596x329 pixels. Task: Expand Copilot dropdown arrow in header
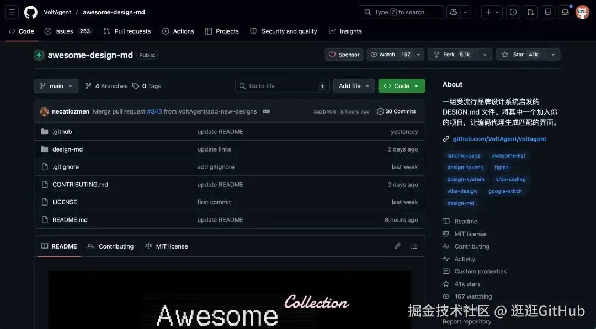pos(465,12)
